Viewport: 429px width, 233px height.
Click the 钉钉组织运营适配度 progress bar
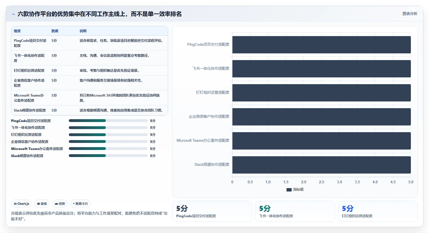pos(108,135)
